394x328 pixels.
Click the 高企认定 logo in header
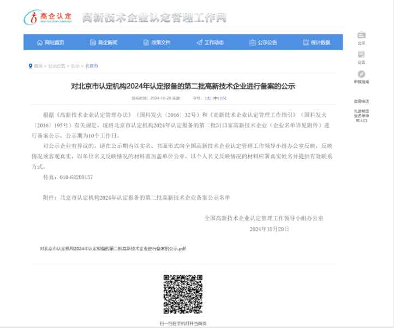[48, 17]
